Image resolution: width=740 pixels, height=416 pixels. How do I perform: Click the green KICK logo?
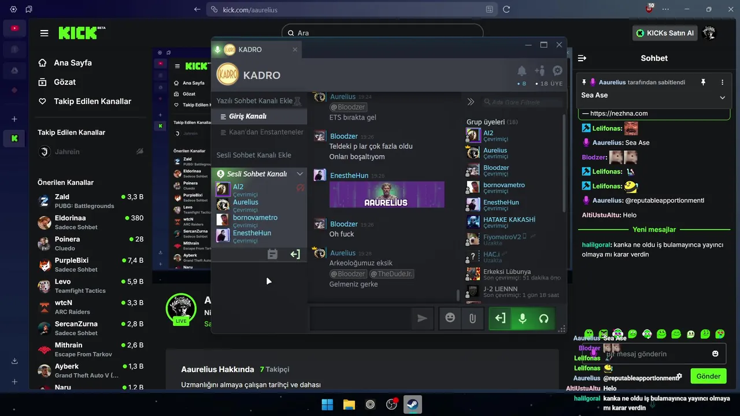82,33
